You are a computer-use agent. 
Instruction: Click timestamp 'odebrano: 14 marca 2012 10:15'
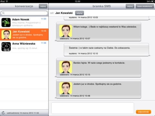(75, 74)
